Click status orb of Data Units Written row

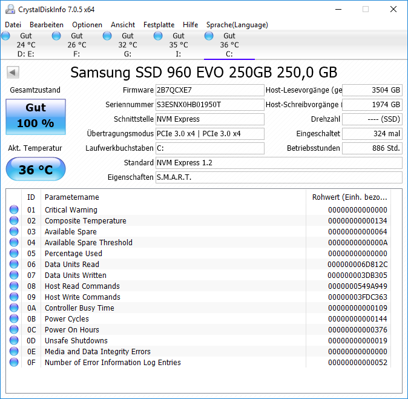[x=14, y=275]
